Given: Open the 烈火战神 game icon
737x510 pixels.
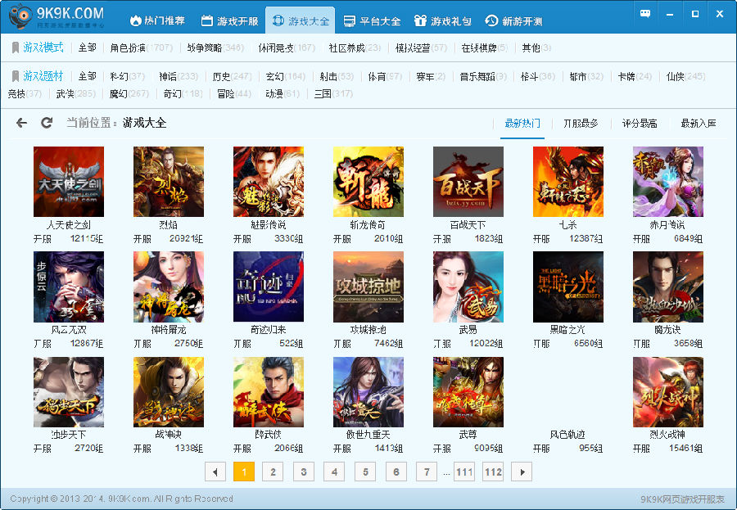Looking at the screenshot, I should coord(668,392).
